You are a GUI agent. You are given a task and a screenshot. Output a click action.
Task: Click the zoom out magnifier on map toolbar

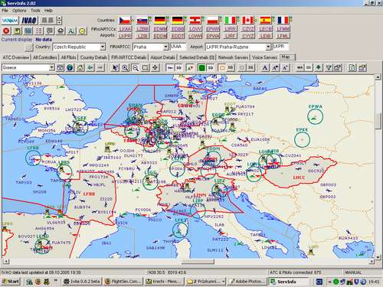pos(136,67)
